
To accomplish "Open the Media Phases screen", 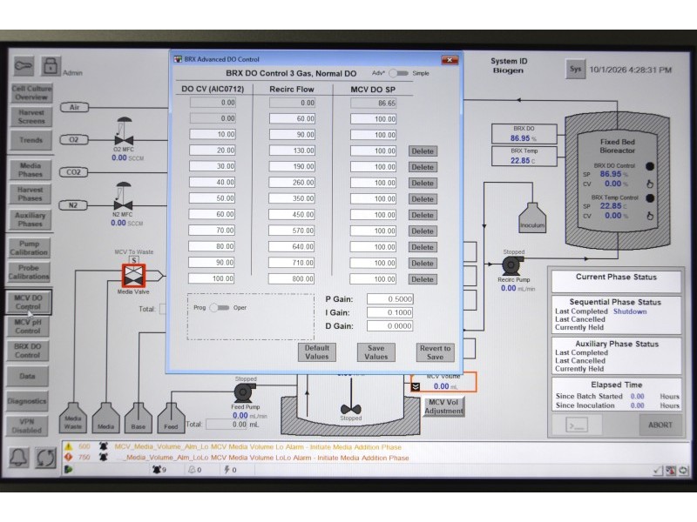I will tap(30, 170).
